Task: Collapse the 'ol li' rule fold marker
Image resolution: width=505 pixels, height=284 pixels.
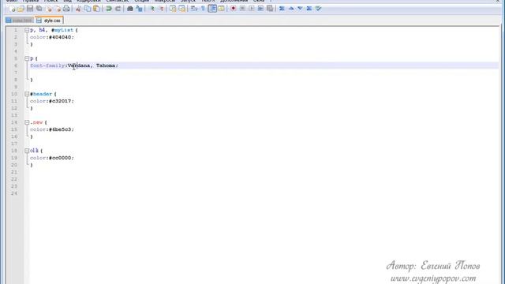Action: [27, 151]
